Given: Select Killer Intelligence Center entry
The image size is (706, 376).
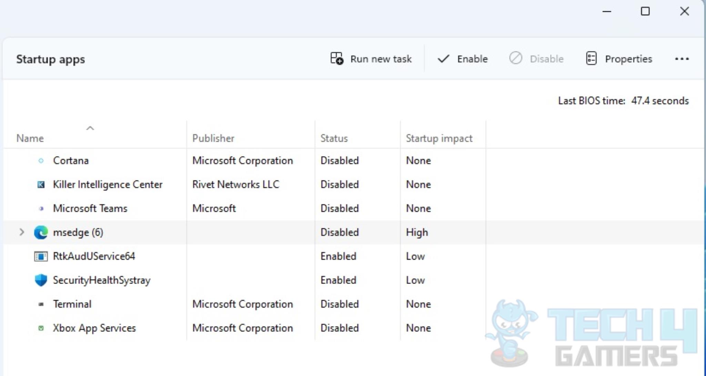Looking at the screenshot, I should (x=108, y=185).
